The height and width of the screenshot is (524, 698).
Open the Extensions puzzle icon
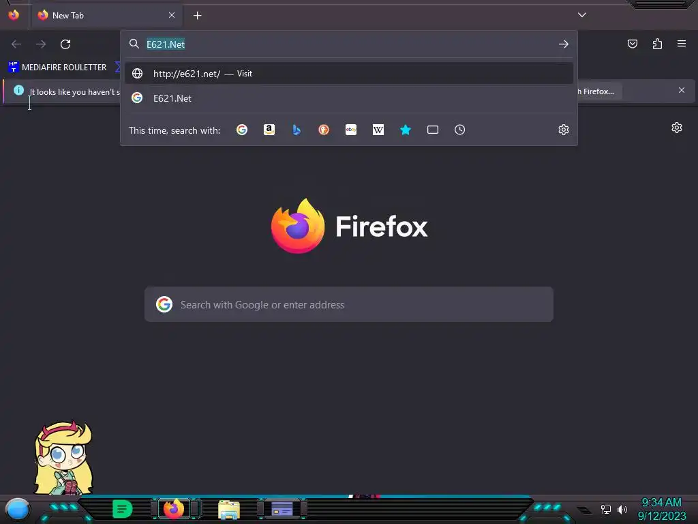657,44
